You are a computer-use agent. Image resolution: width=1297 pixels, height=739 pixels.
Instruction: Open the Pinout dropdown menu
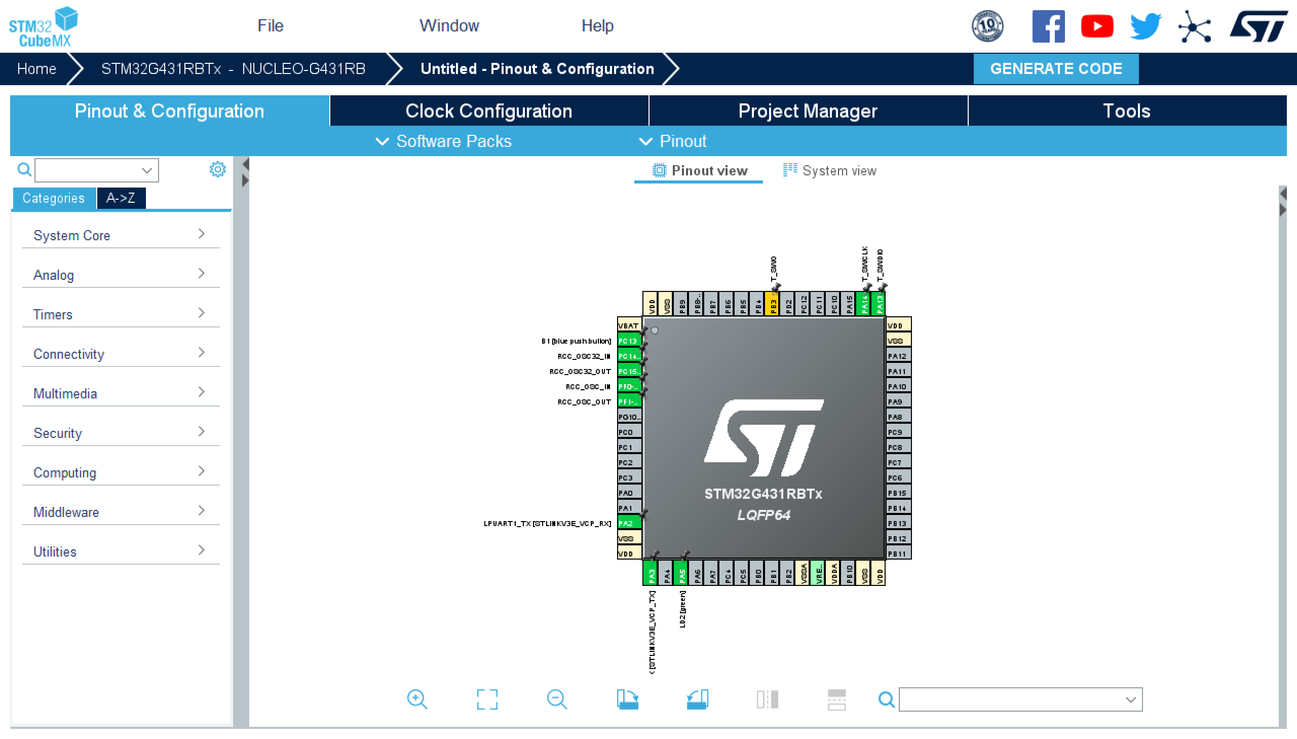click(673, 141)
